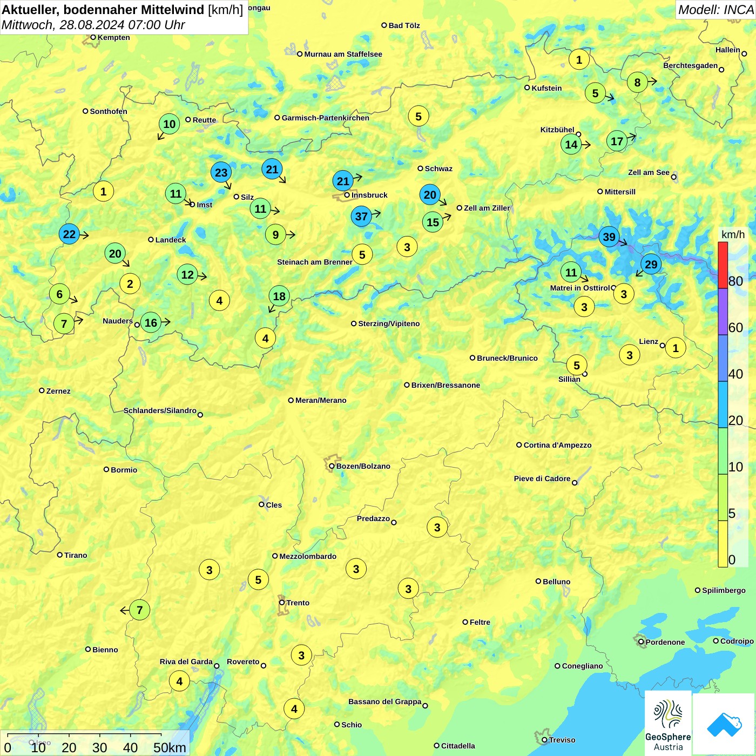The image size is (756, 756).
Task: Select the blue 40 km/h legend segment
Action: point(723,358)
